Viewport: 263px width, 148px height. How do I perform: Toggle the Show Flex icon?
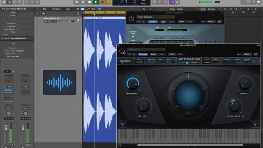pos(93,9)
